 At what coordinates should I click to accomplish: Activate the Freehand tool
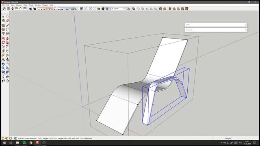pyautogui.click(x=7, y=33)
